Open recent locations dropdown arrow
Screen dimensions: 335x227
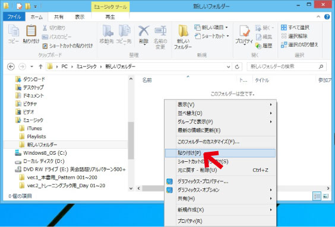[x=31, y=67]
